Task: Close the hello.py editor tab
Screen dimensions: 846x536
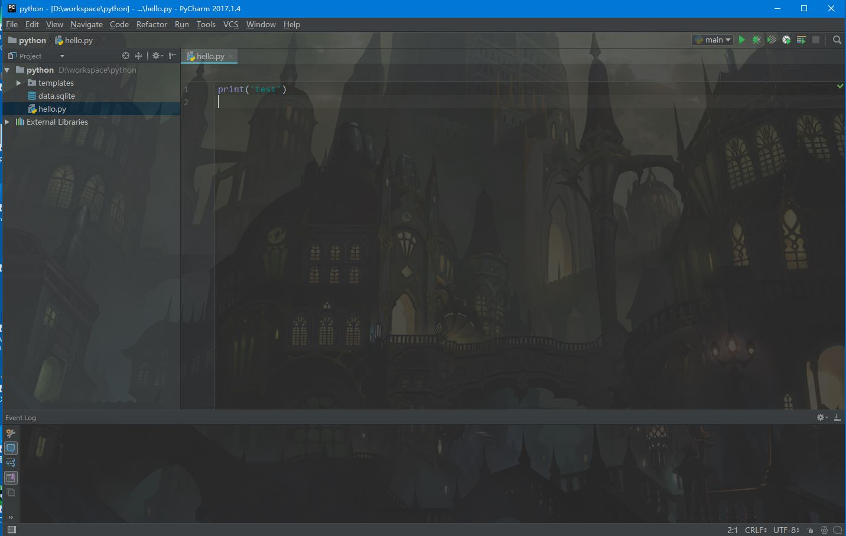Action: coord(231,56)
